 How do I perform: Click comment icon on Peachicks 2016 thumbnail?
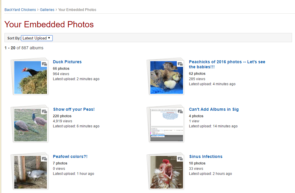(180, 64)
